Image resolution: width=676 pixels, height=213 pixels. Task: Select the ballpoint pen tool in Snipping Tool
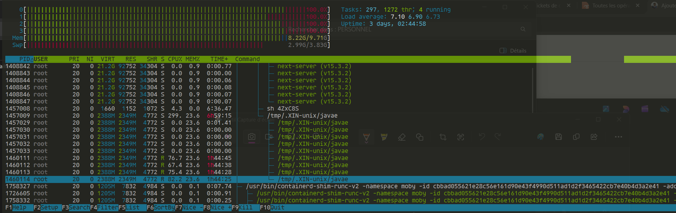click(x=366, y=137)
